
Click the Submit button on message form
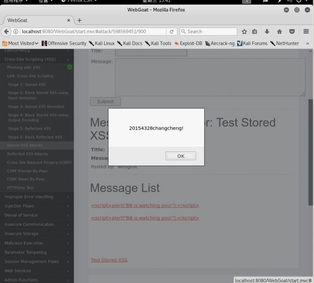coord(105,102)
